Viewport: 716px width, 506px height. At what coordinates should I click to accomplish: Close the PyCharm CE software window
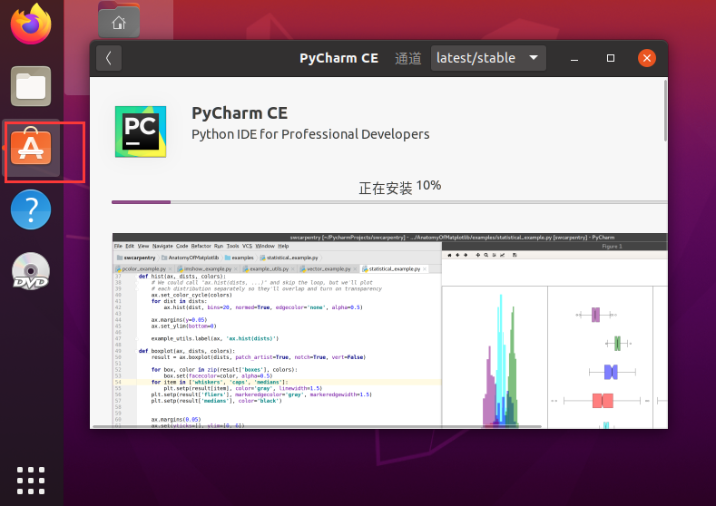647,58
